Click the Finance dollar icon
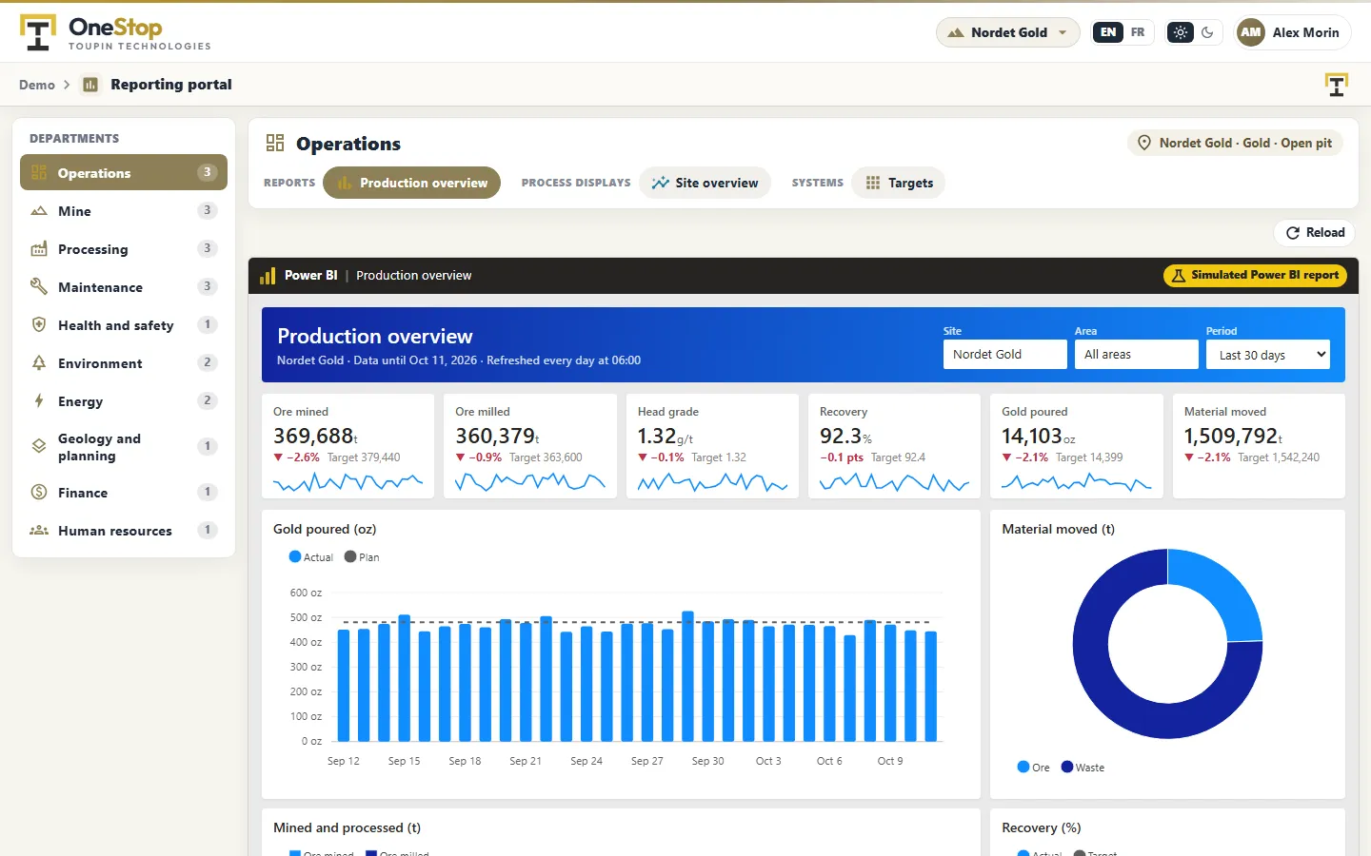Viewport: 1371px width, 856px height. click(39, 492)
